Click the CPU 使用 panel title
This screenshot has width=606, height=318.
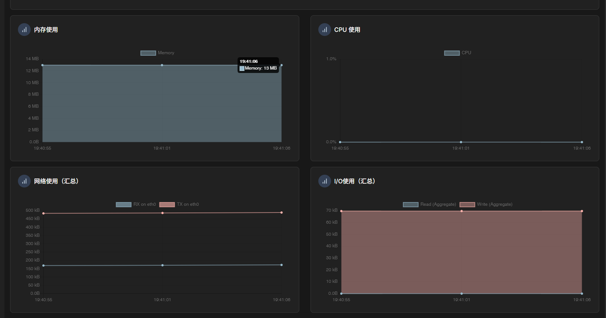pos(347,30)
